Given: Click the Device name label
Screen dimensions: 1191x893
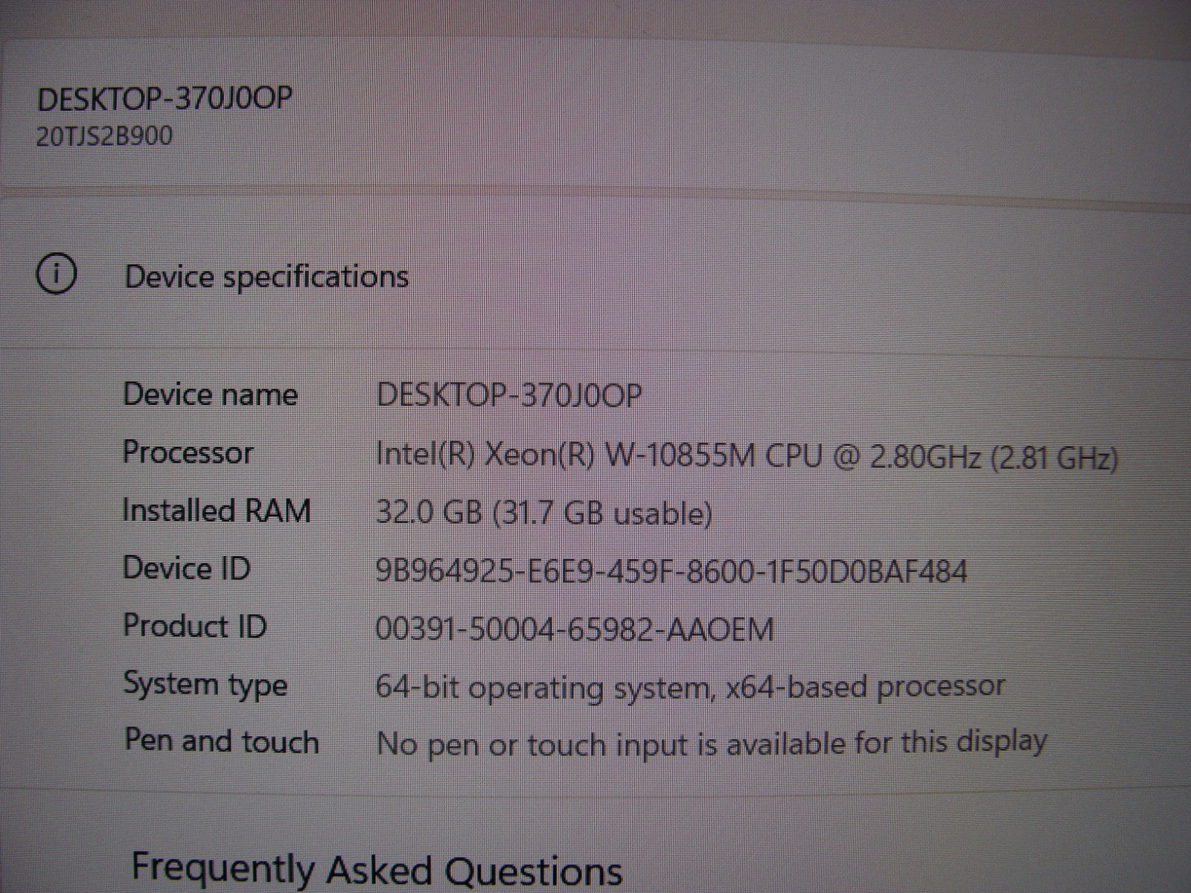Looking at the screenshot, I should point(210,394).
